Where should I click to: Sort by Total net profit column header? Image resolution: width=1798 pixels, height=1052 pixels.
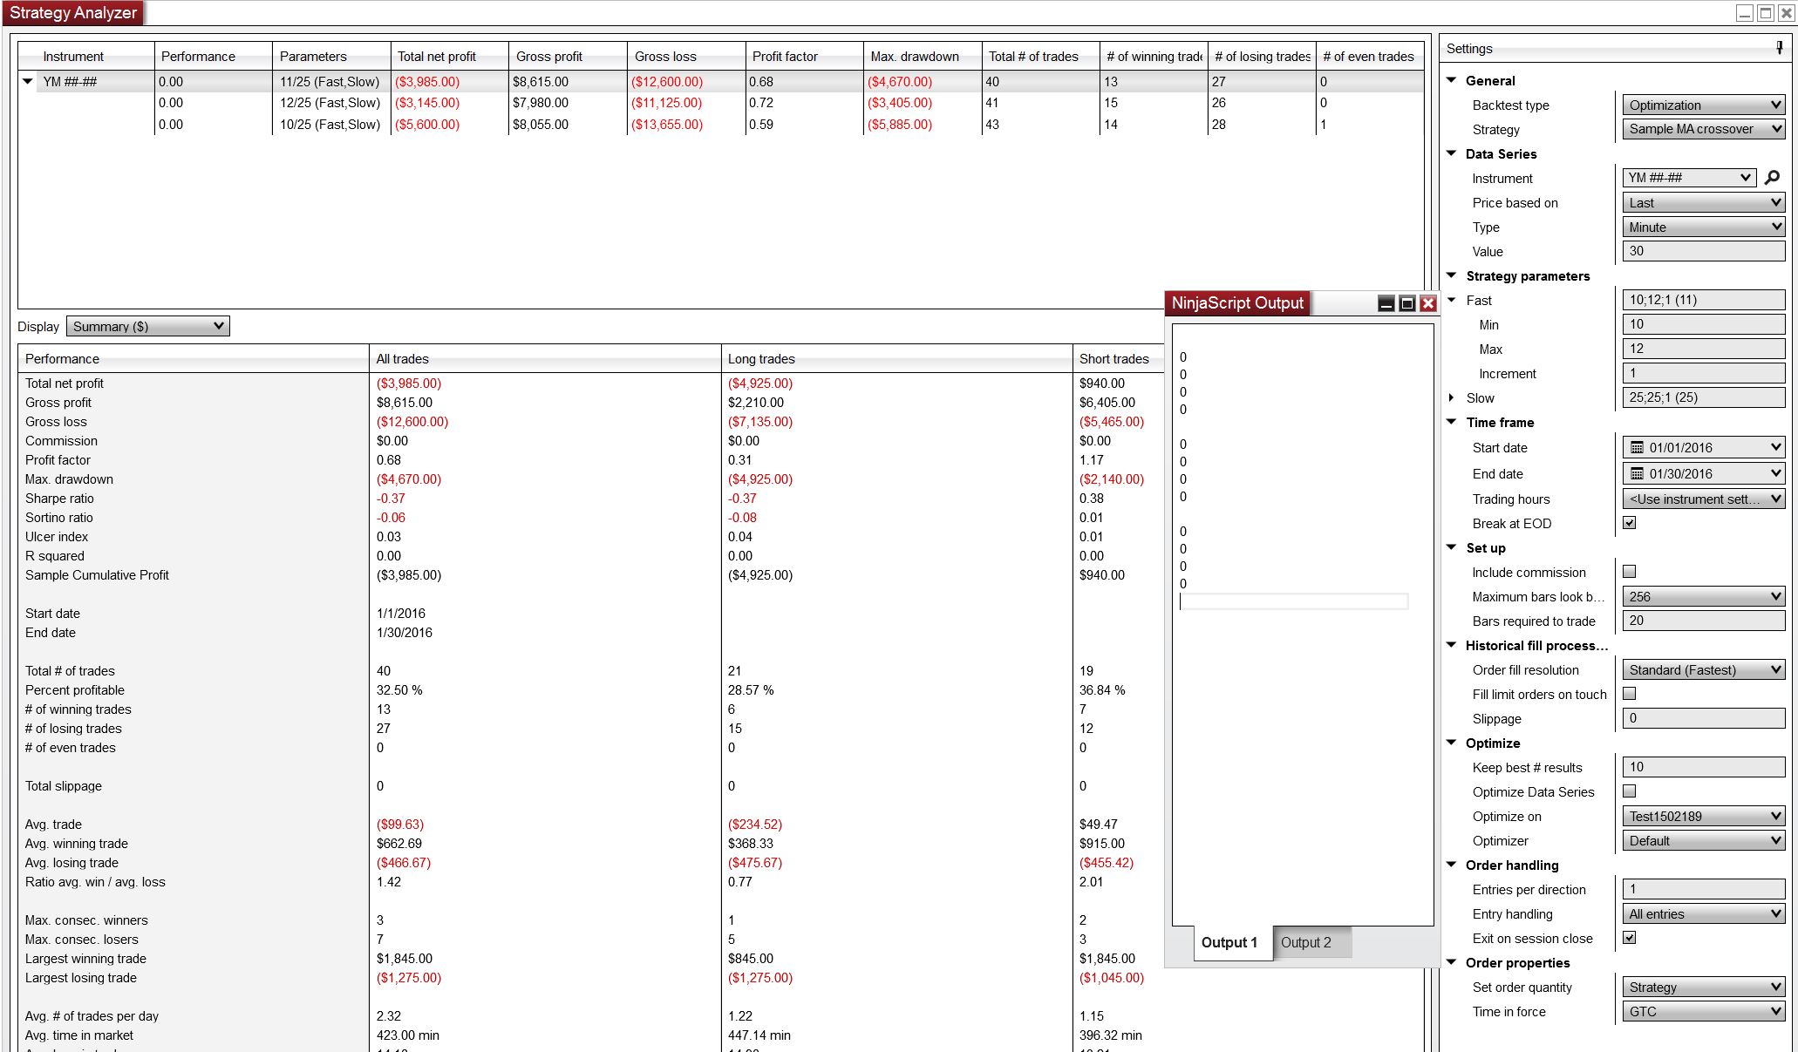tap(437, 57)
